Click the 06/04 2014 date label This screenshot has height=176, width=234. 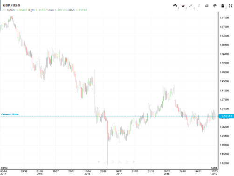4,172
